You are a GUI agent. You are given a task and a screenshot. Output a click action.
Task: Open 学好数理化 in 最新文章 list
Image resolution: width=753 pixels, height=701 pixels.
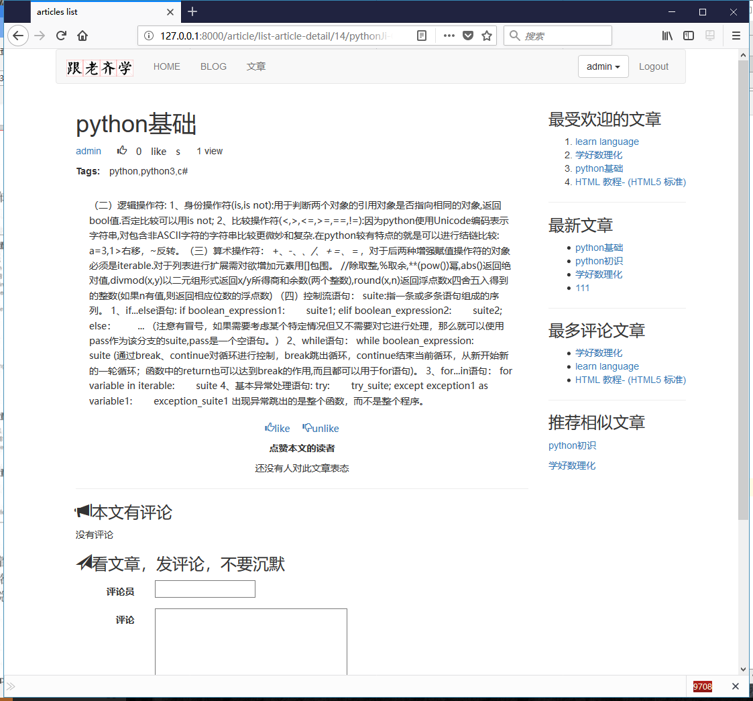[x=599, y=275]
